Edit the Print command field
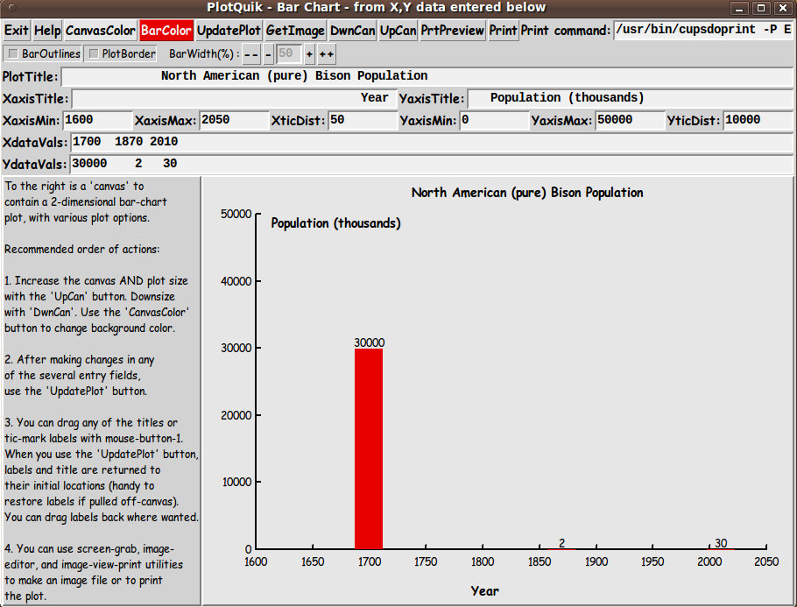The width and height of the screenshot is (797, 607). pos(703,30)
